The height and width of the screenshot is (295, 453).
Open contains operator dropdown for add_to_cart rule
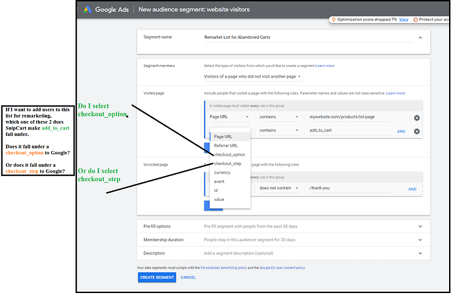tap(279, 131)
